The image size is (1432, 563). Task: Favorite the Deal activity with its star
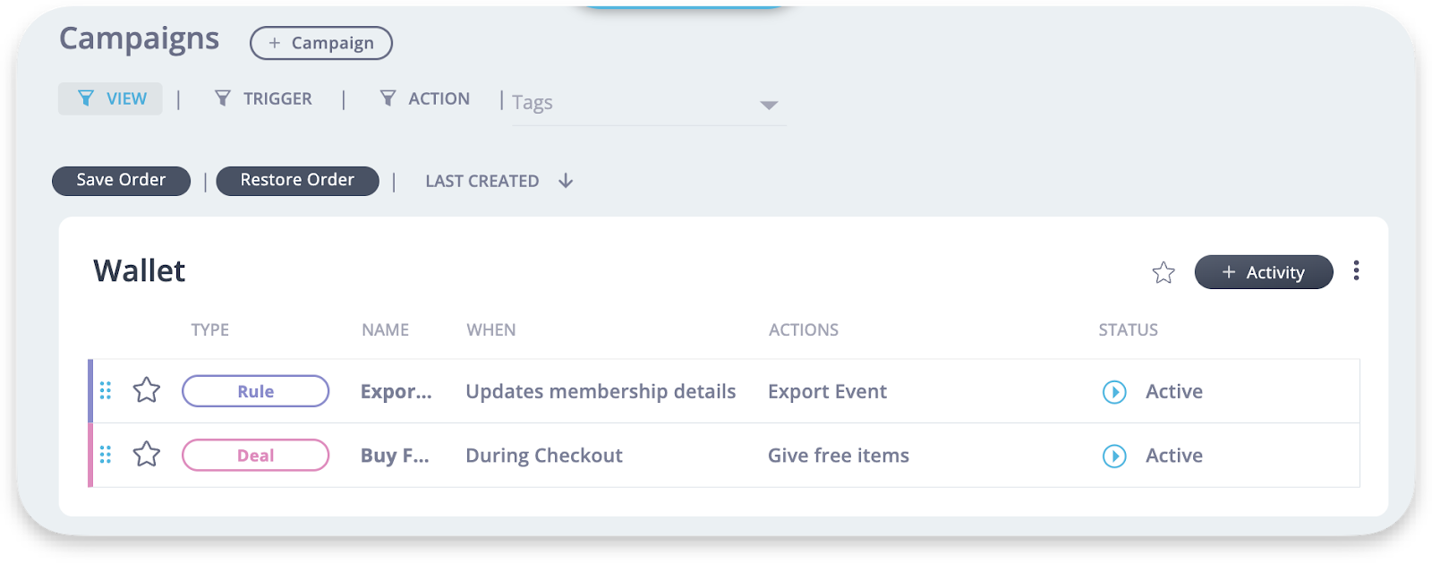[147, 455]
